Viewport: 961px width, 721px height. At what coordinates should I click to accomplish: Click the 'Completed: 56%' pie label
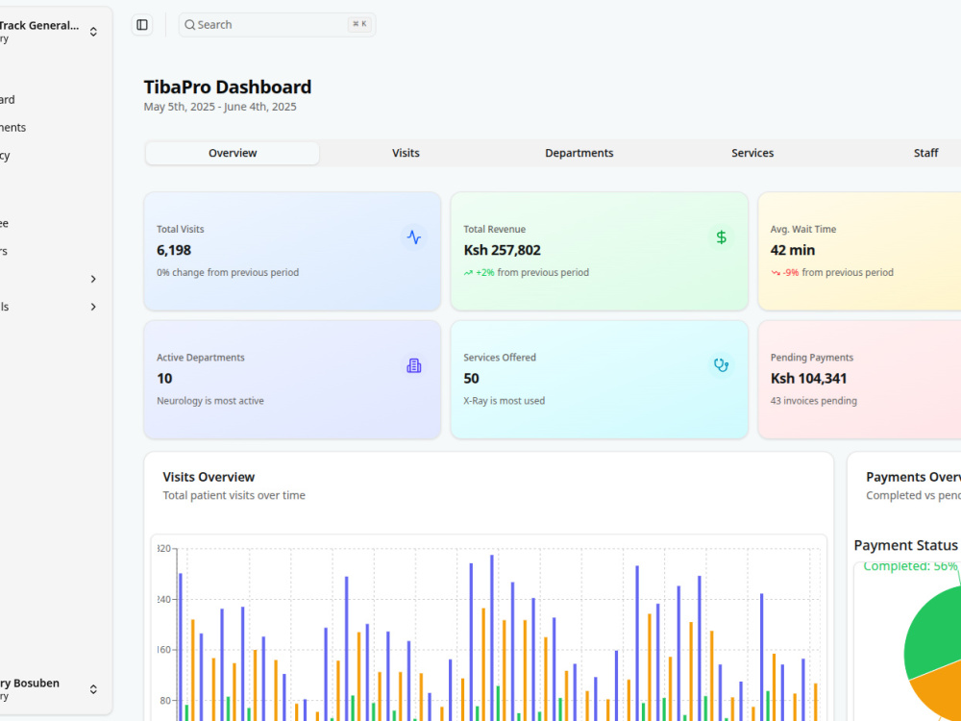(910, 567)
